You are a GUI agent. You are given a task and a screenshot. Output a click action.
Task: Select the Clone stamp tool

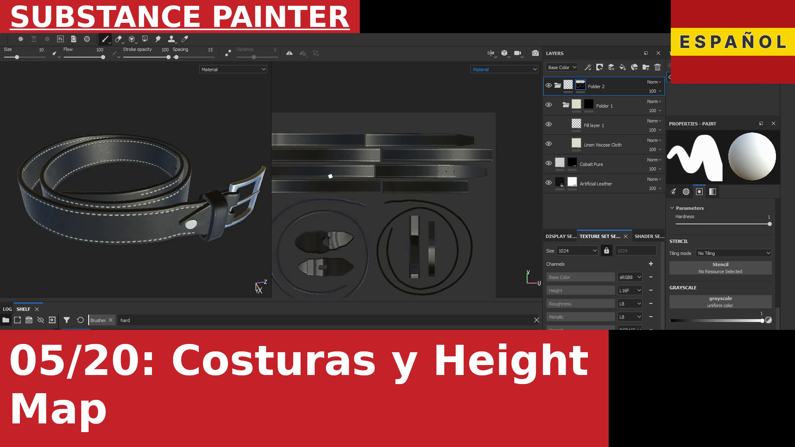coord(171,39)
